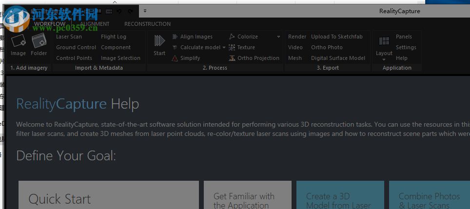Click the Layout grid icon

pyautogui.click(x=384, y=41)
